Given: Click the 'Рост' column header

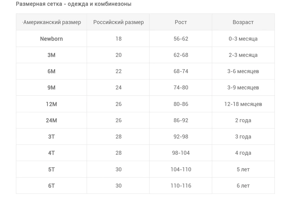Looking at the screenshot, I should pyautogui.click(x=181, y=22).
